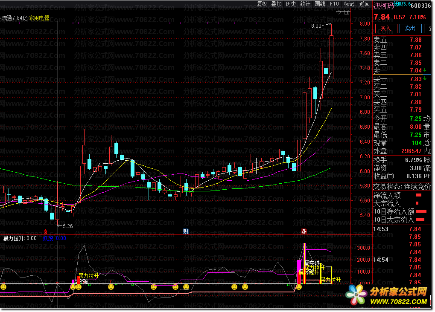Viewport: 435px width, 312px height.
Task: Click the 收益(二) value 0.136
Action: [x=414, y=176]
